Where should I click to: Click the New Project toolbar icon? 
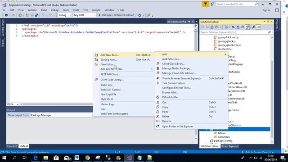click(x=20, y=15)
